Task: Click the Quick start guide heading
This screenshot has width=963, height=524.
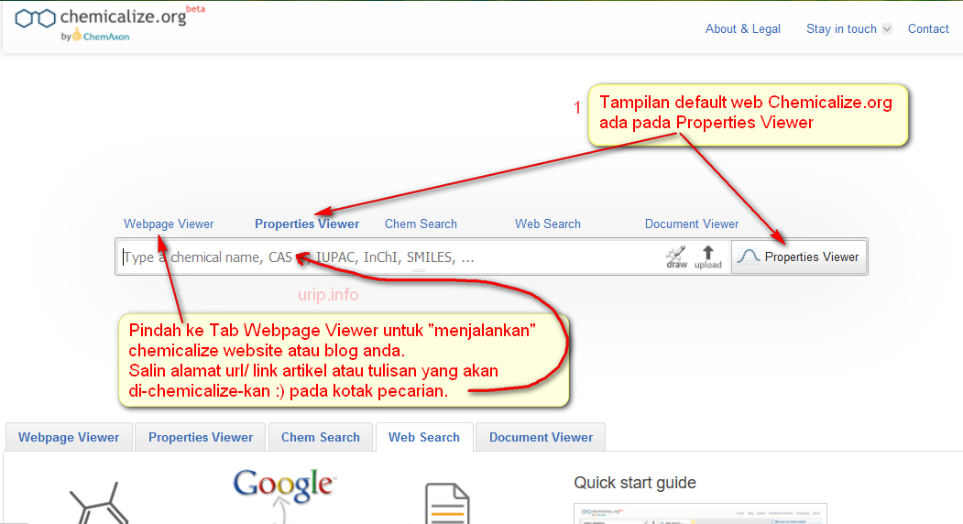Action: pyautogui.click(x=634, y=483)
